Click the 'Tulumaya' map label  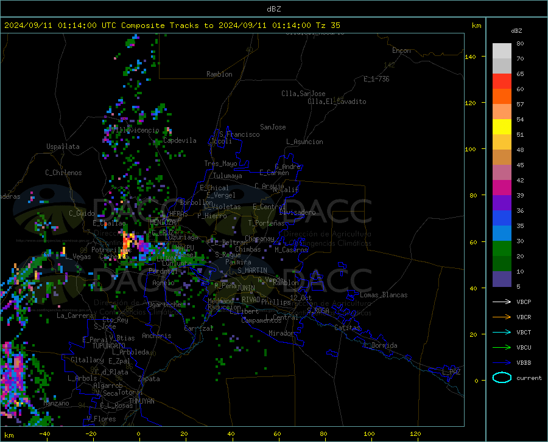(x=228, y=176)
